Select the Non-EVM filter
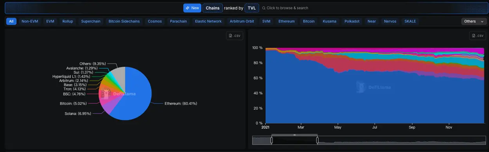The height and width of the screenshot is (152, 489). 30,21
